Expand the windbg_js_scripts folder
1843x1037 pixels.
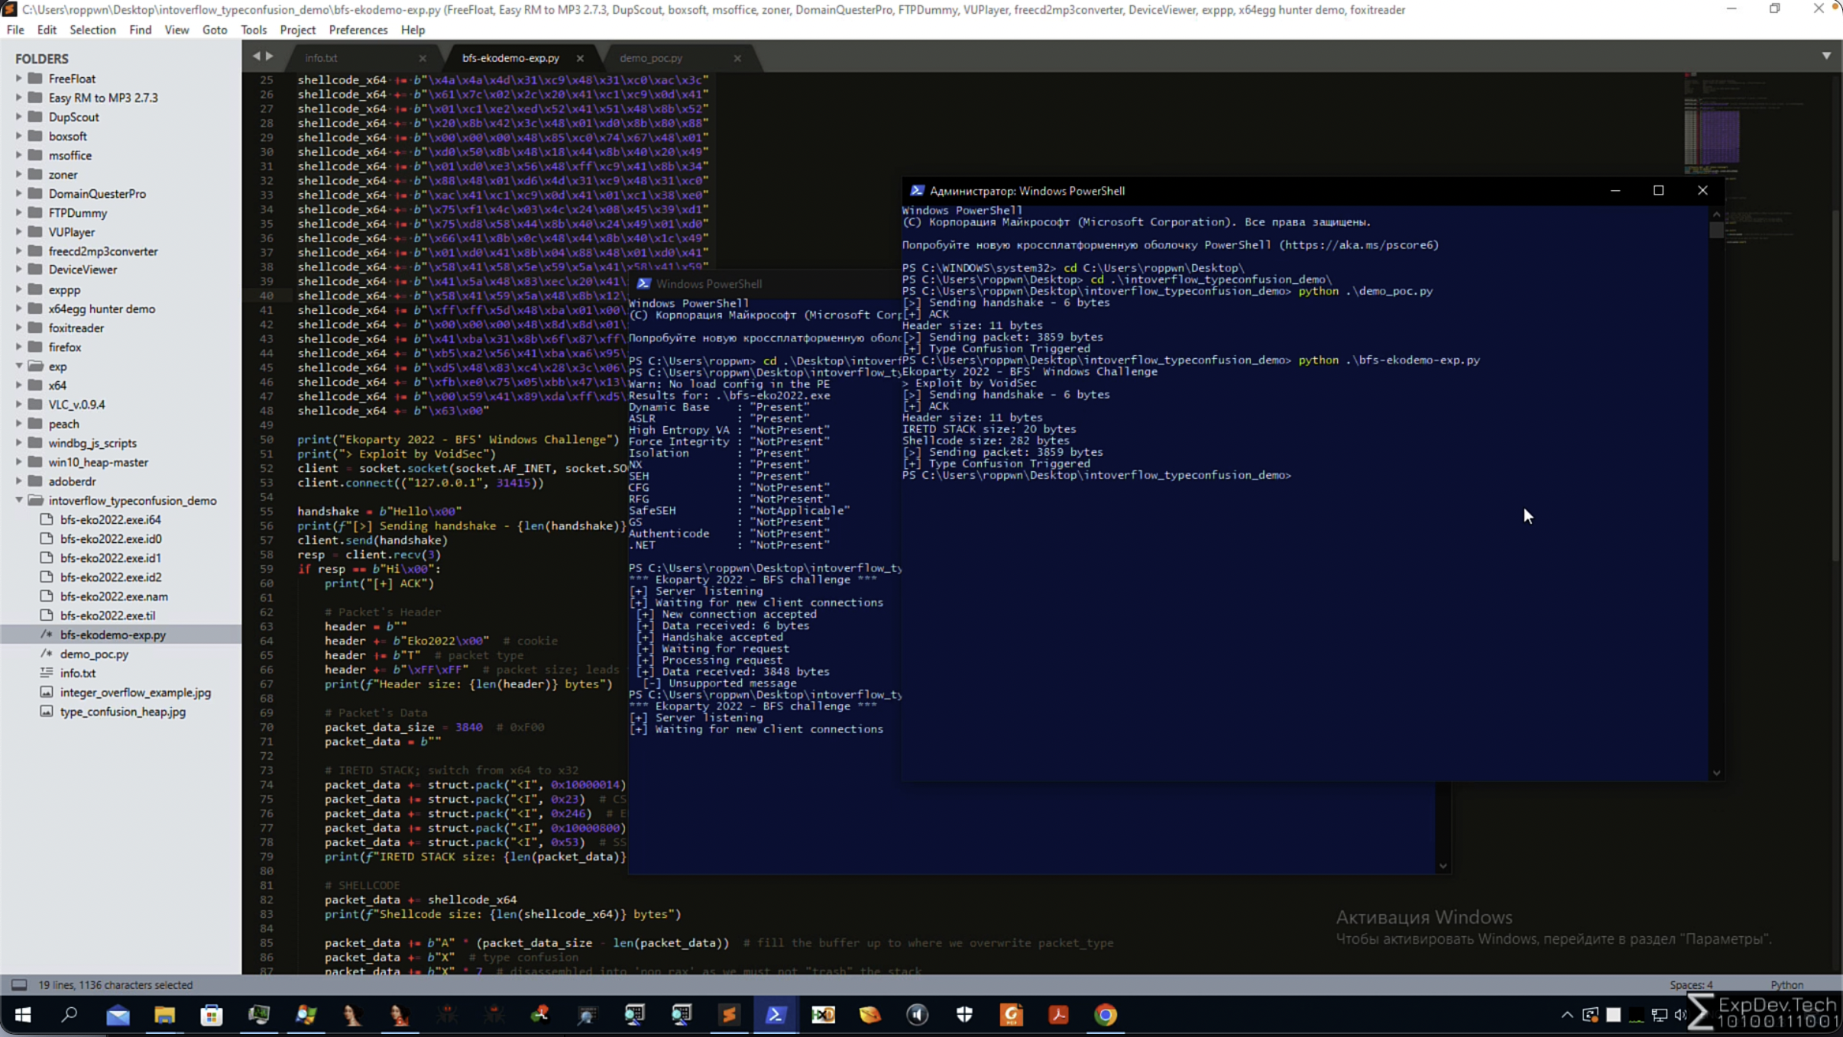19,443
